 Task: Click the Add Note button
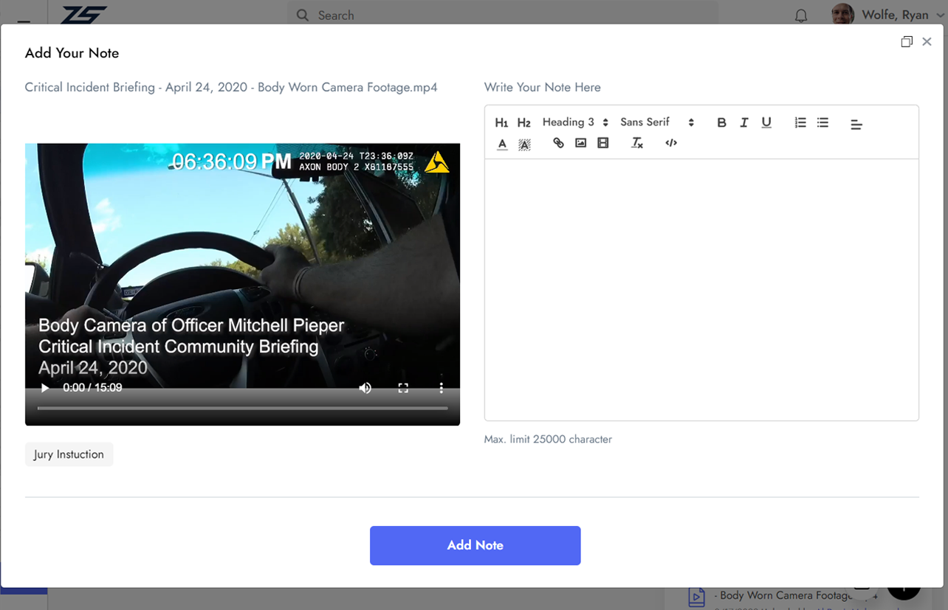point(475,545)
